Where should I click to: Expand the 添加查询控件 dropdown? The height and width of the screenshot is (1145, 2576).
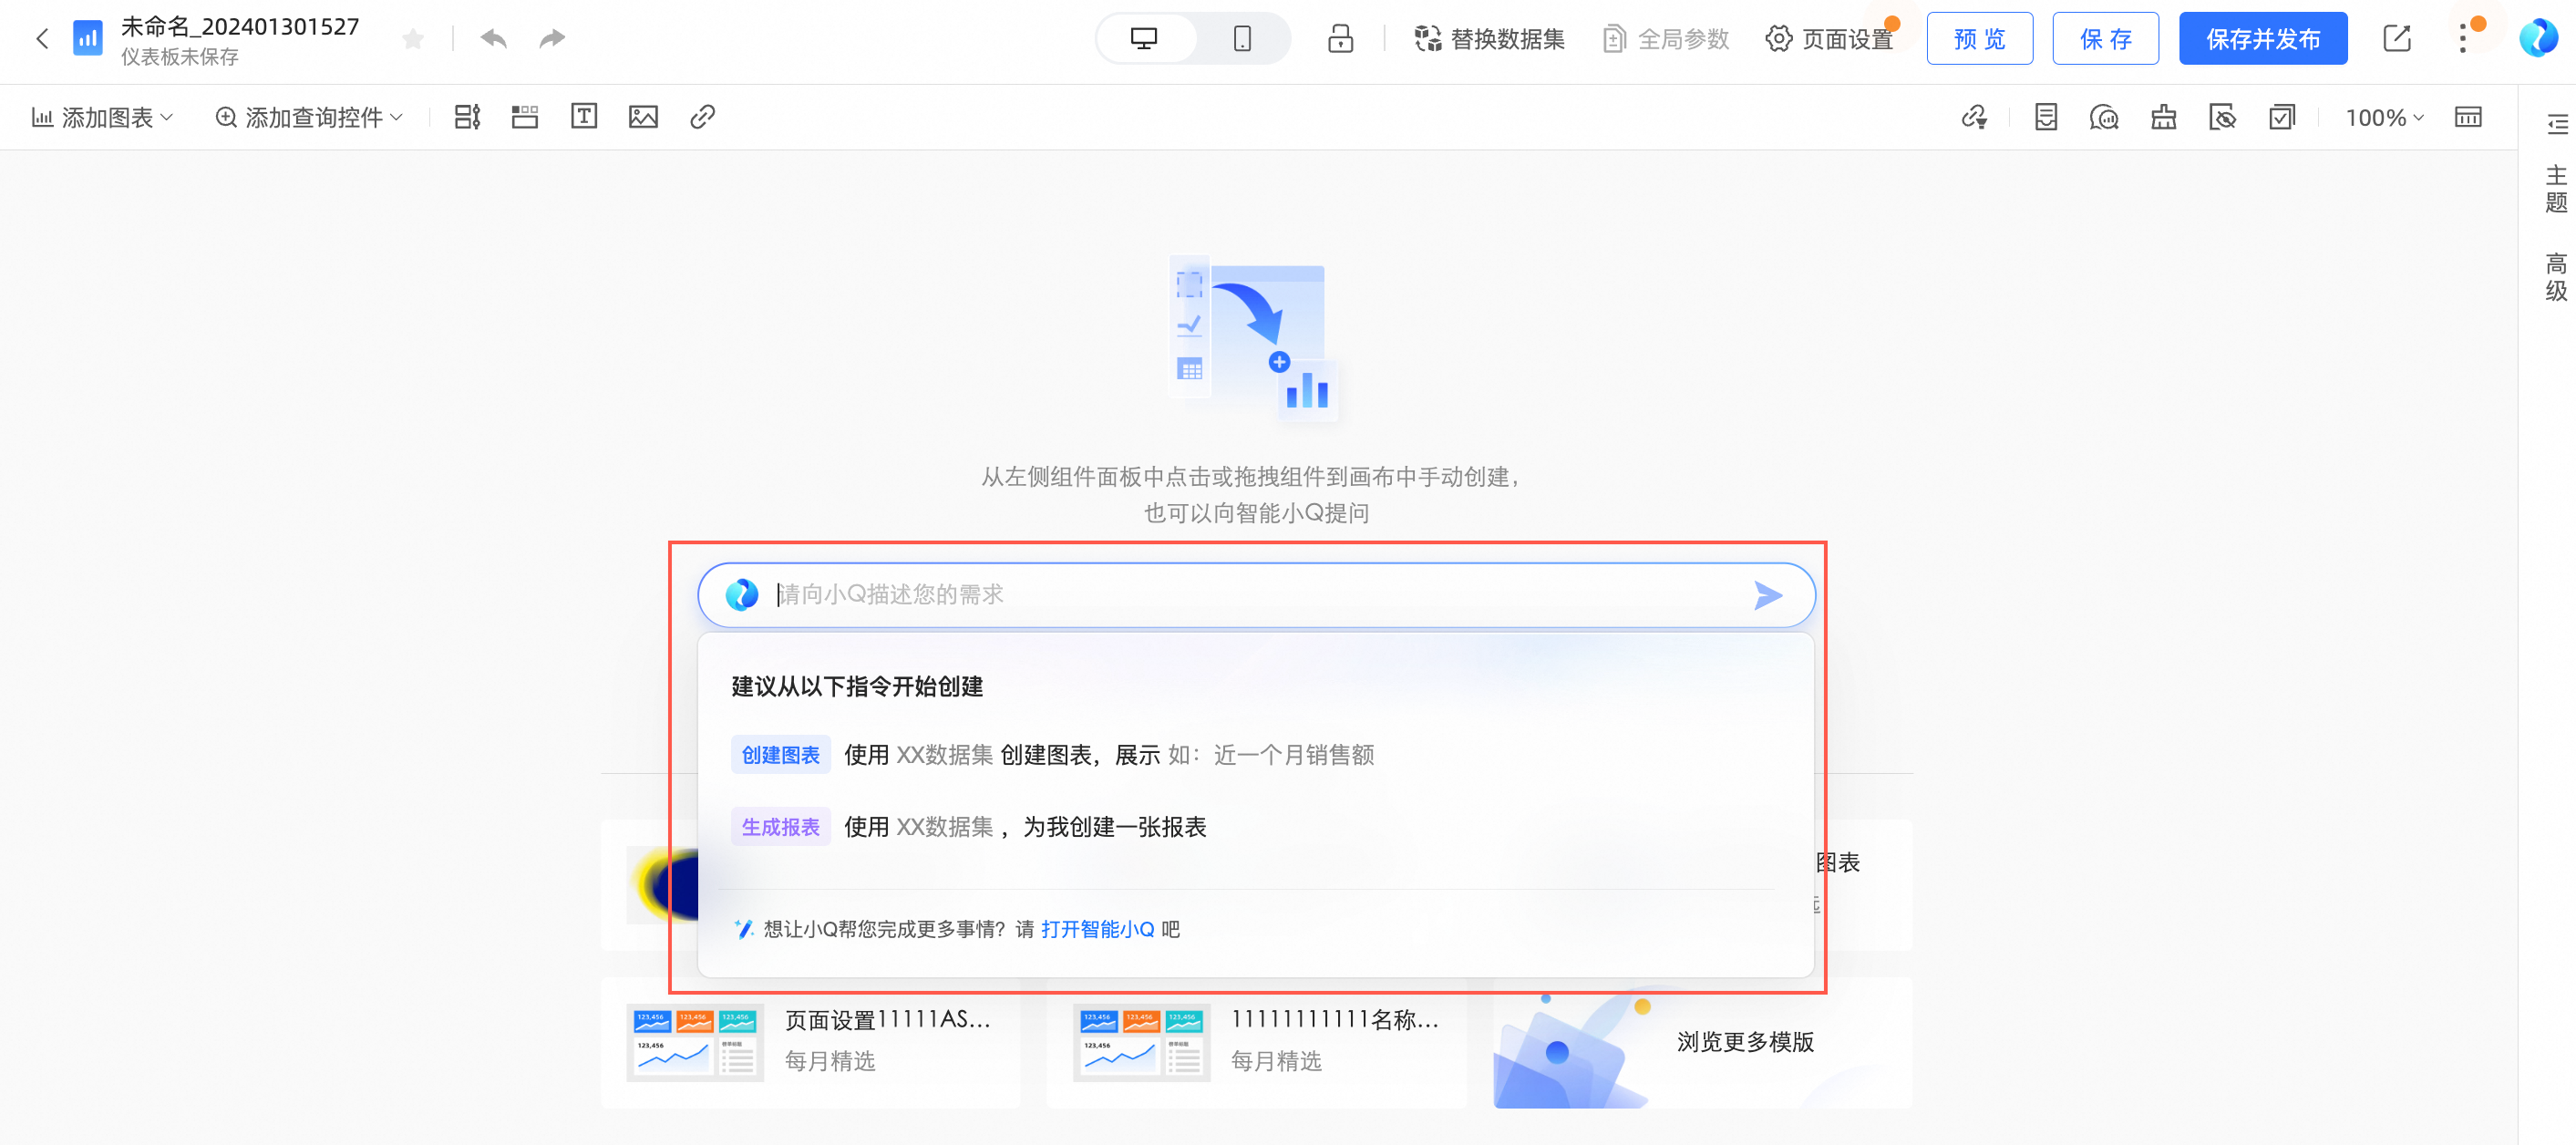point(310,118)
